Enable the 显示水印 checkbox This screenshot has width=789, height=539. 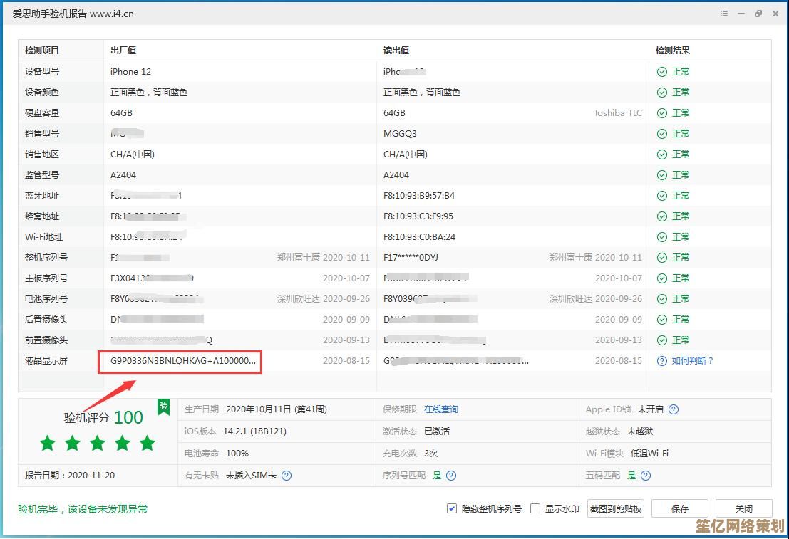click(535, 508)
